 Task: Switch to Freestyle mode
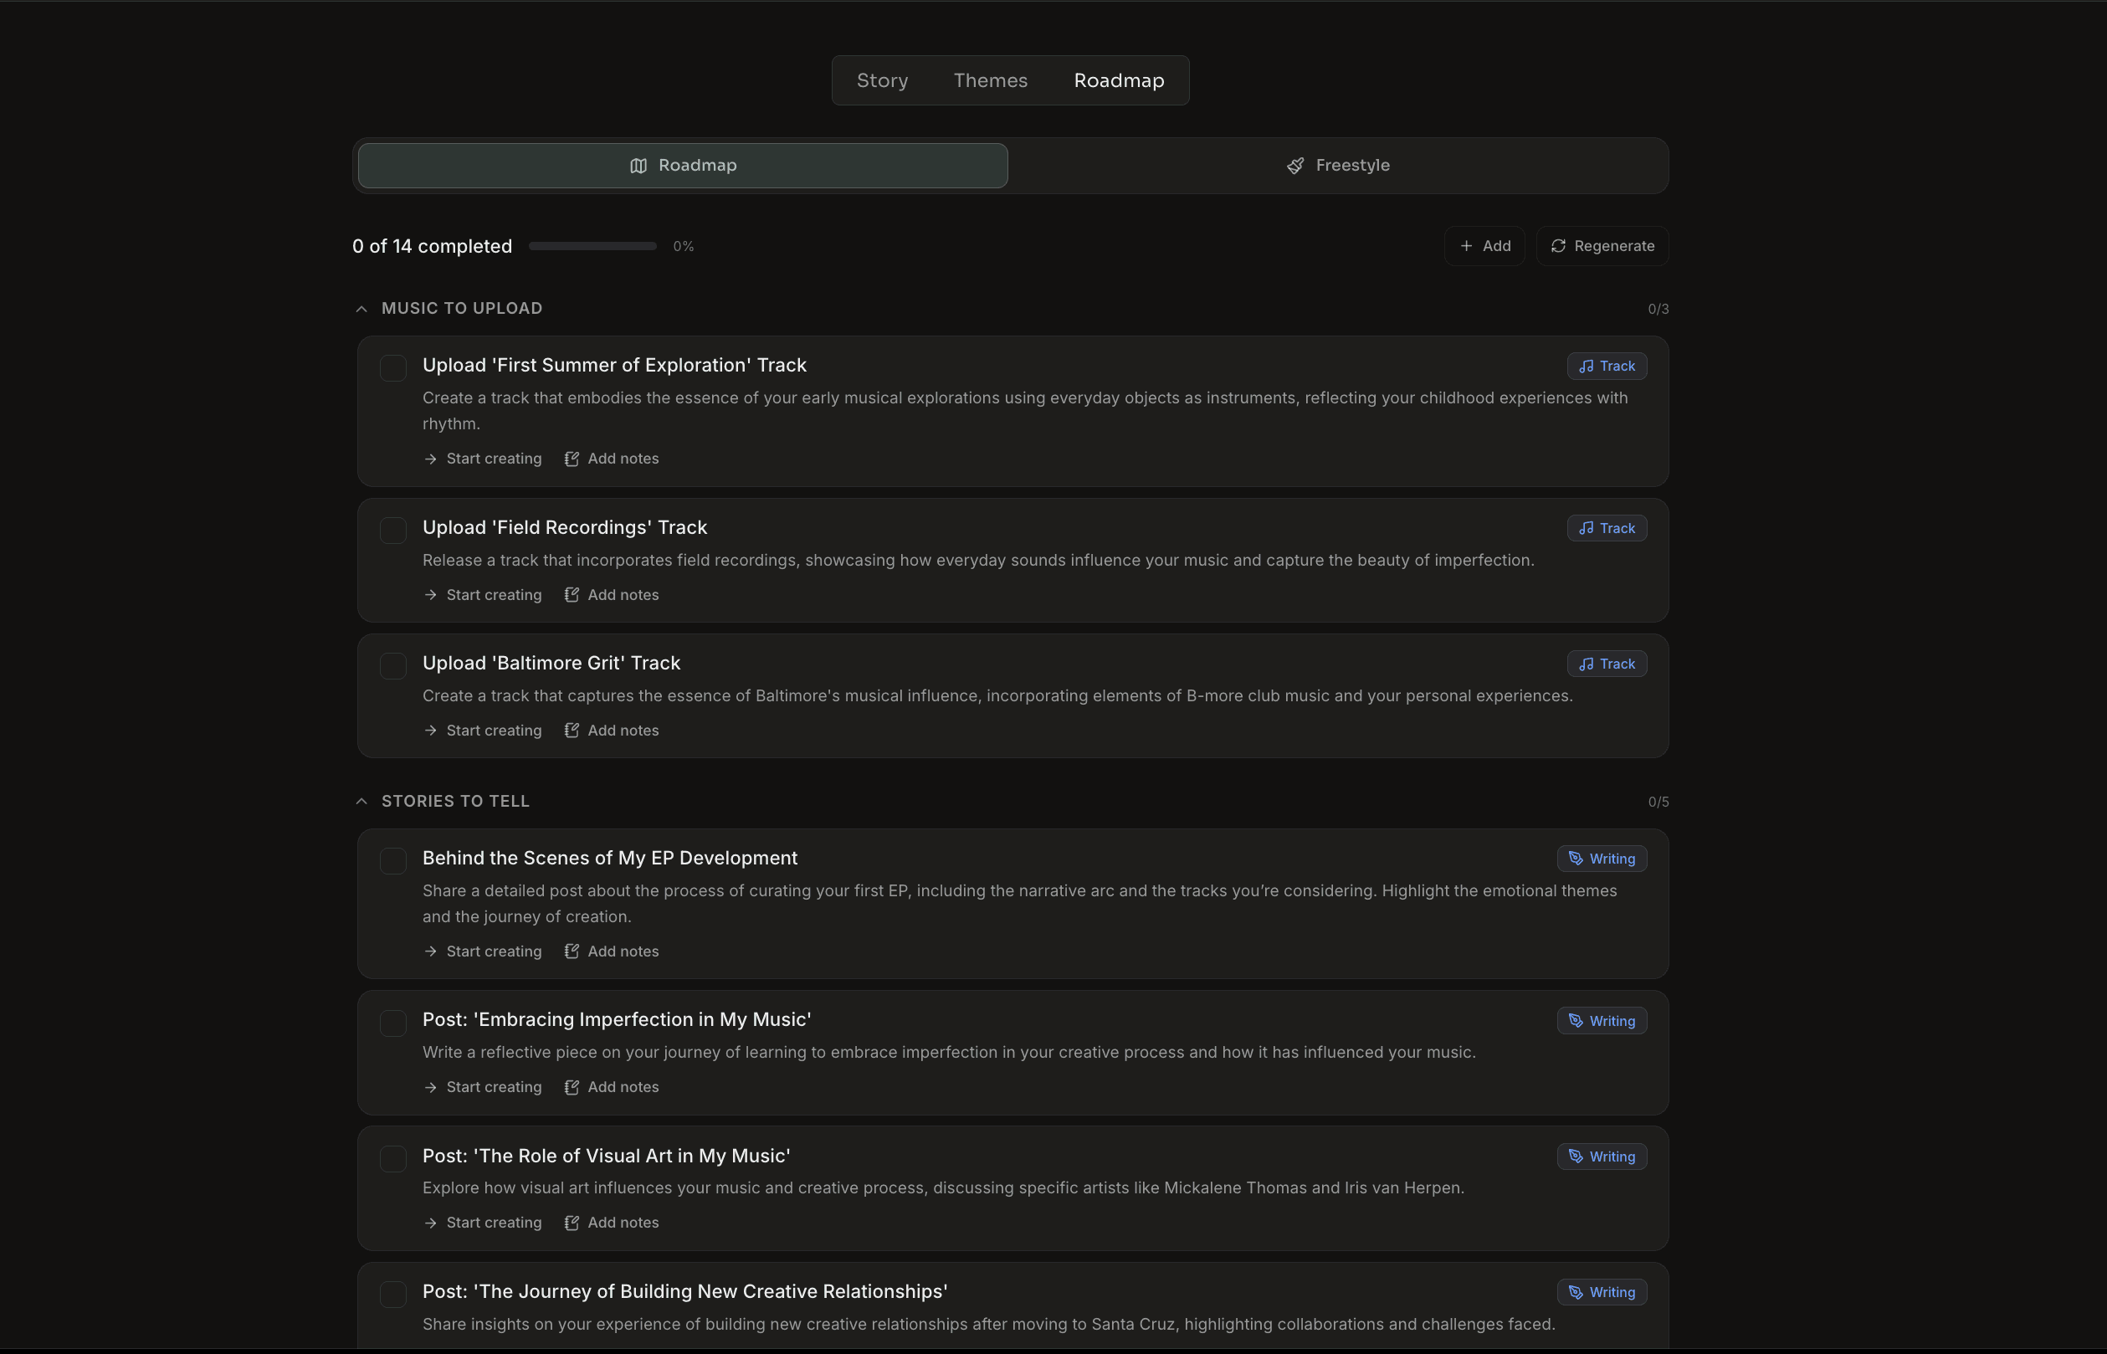[x=1338, y=166]
